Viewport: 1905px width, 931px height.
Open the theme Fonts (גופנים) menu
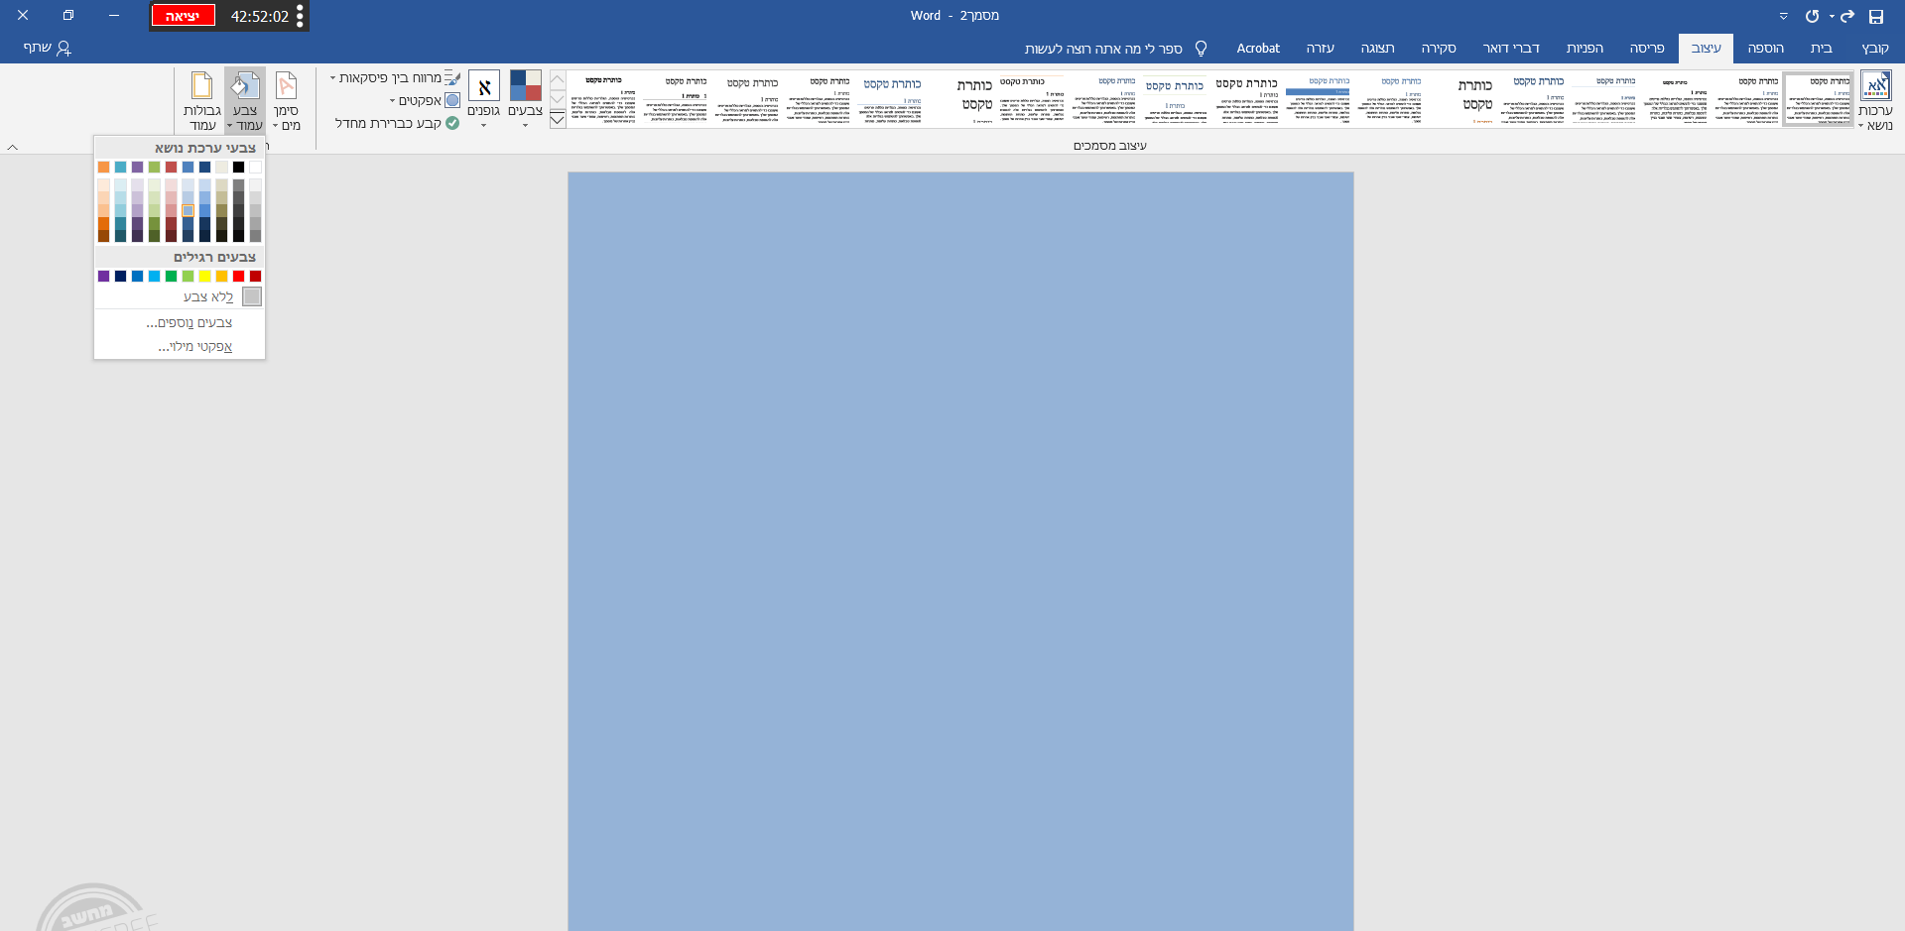point(483,100)
